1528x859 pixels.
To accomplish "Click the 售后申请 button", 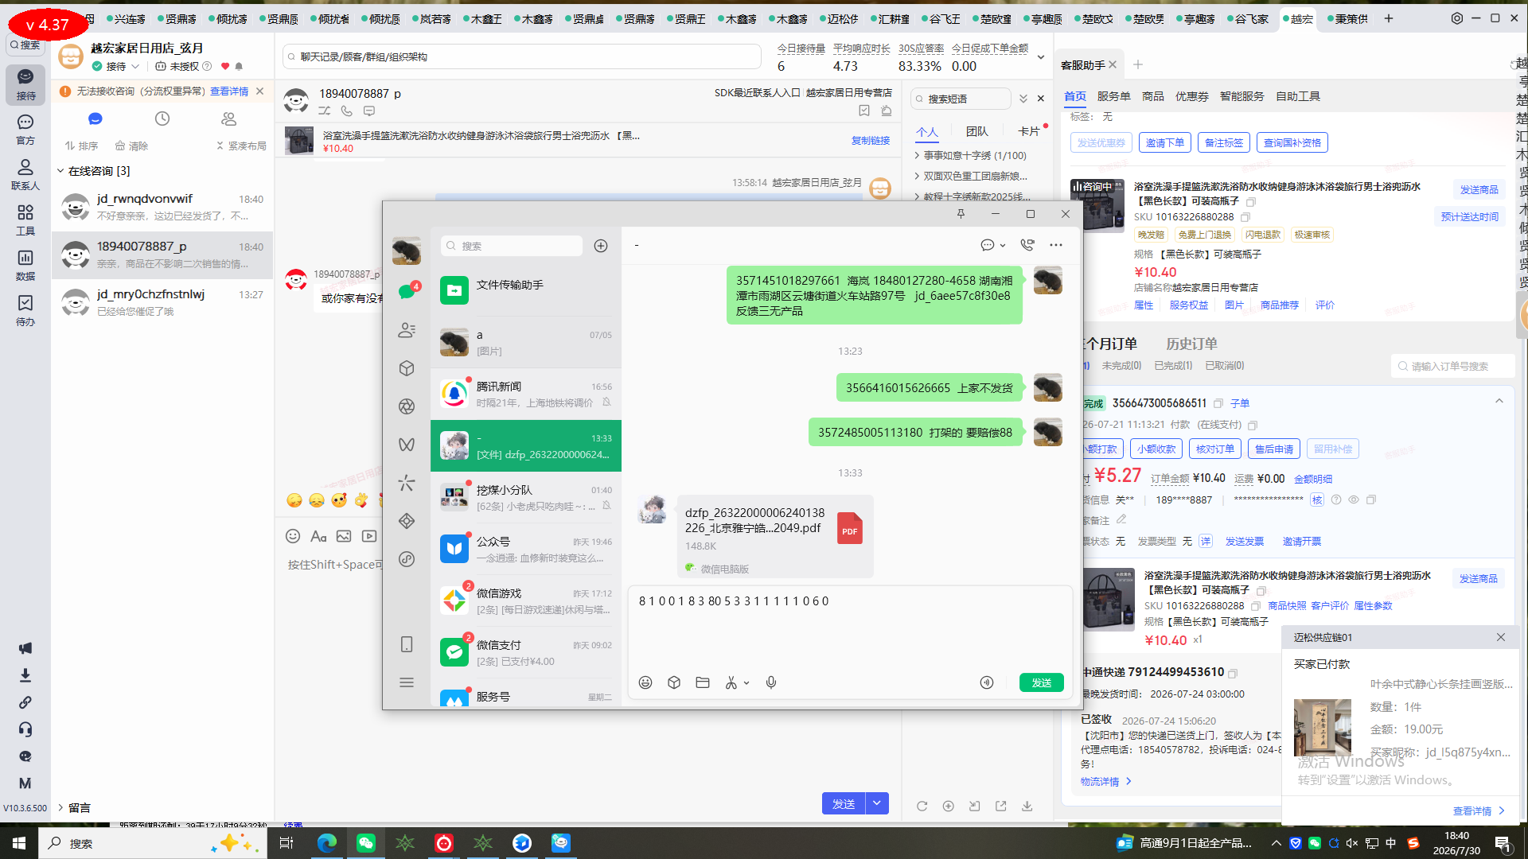I will (x=1273, y=449).
